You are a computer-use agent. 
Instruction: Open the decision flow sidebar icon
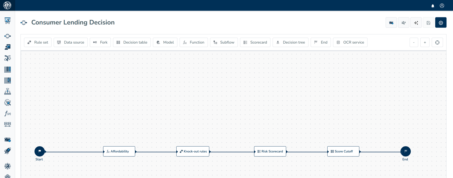pyautogui.click(x=8, y=36)
